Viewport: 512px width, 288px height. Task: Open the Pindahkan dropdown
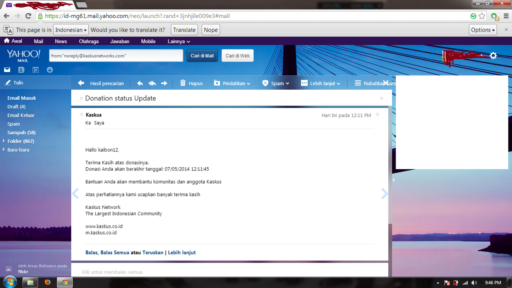pyautogui.click(x=232, y=83)
